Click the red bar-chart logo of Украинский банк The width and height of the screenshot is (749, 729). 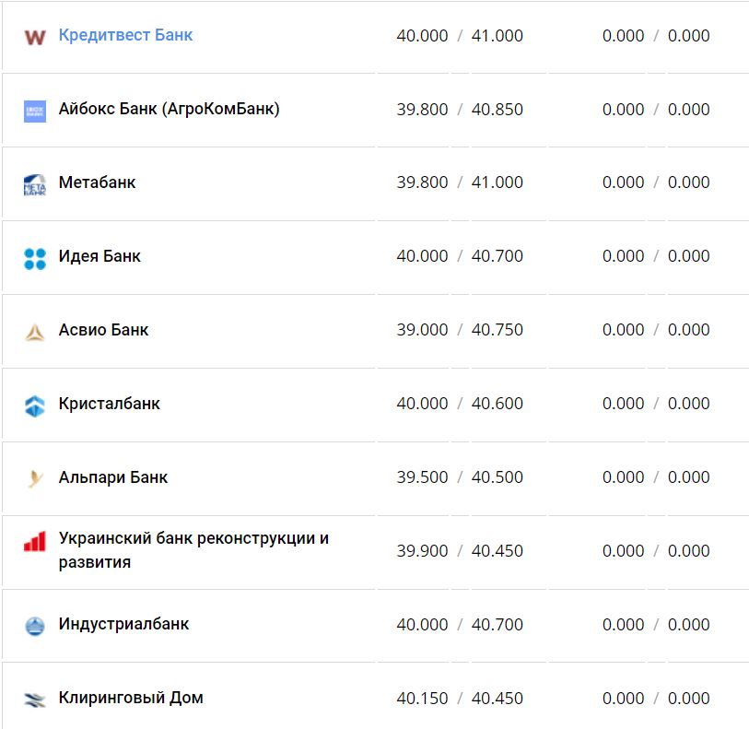34,541
